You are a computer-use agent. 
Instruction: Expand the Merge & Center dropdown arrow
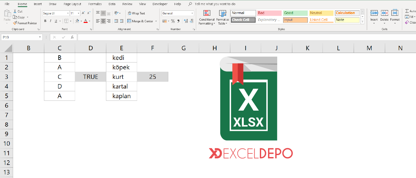(156, 21)
